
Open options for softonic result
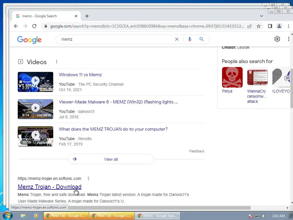[88, 179]
